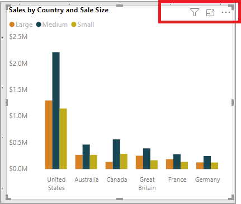Select the Medium legend label
This screenshot has height=204, width=241.
point(55,25)
